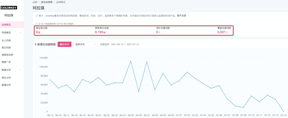Open 笔记分析 in the sidebar

tap(6, 78)
